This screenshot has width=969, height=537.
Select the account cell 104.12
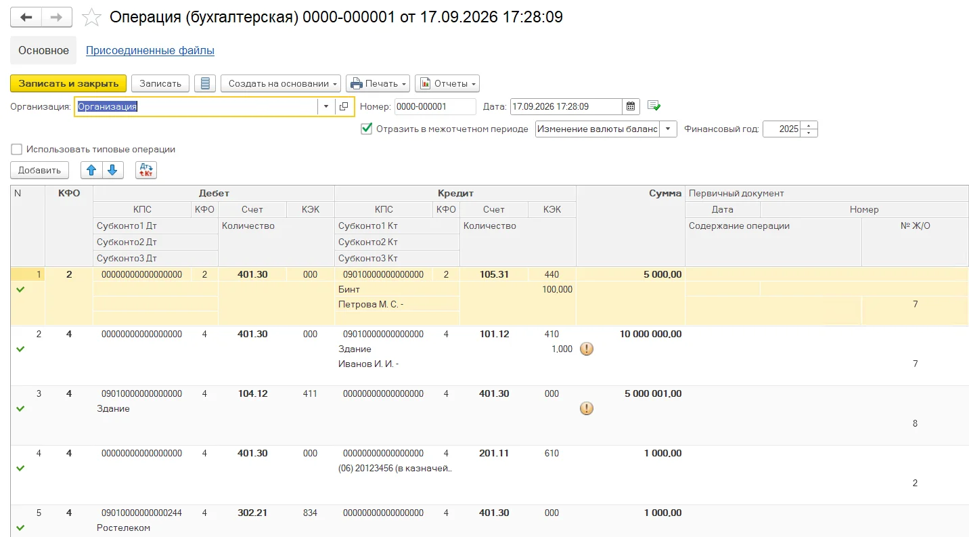(252, 393)
